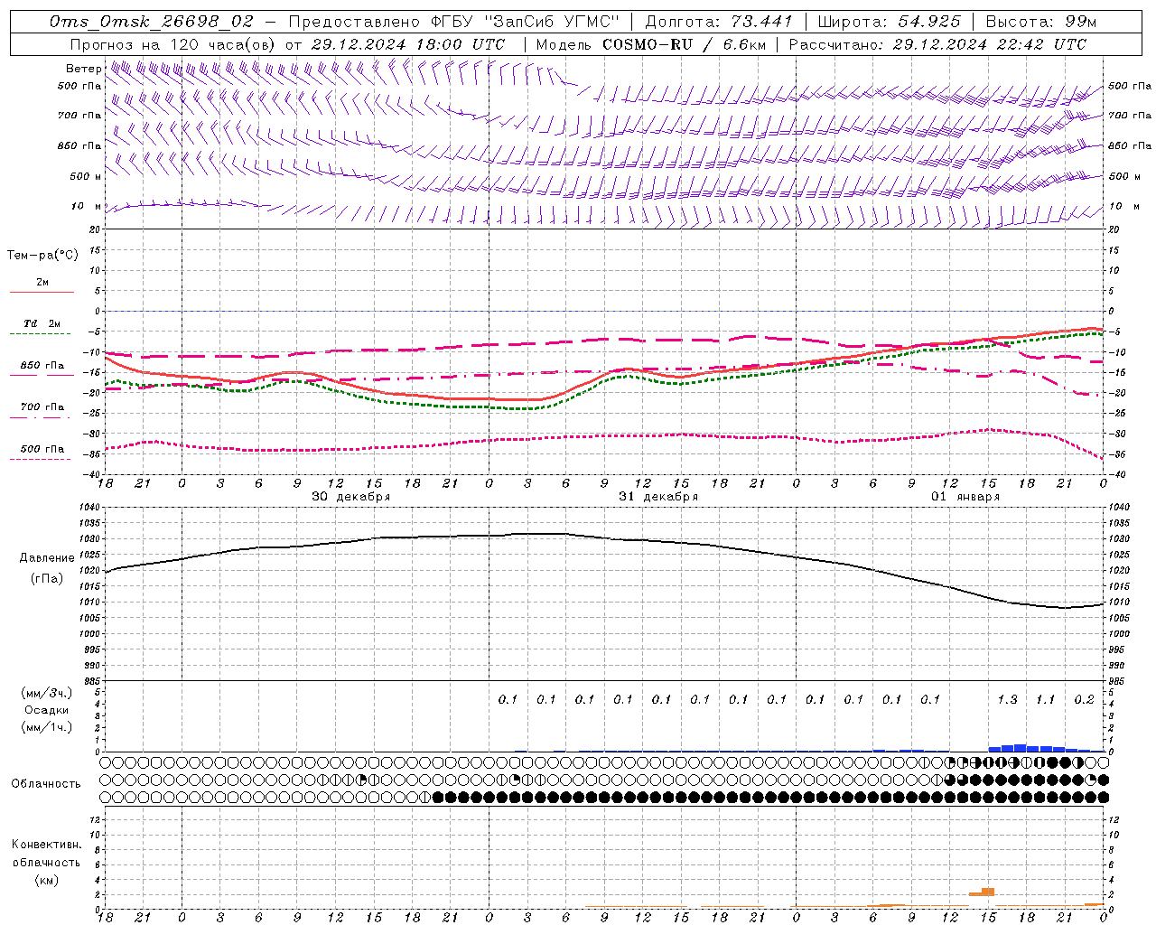Click the precipitation value 1.1
1156x925 pixels.
point(1045,699)
